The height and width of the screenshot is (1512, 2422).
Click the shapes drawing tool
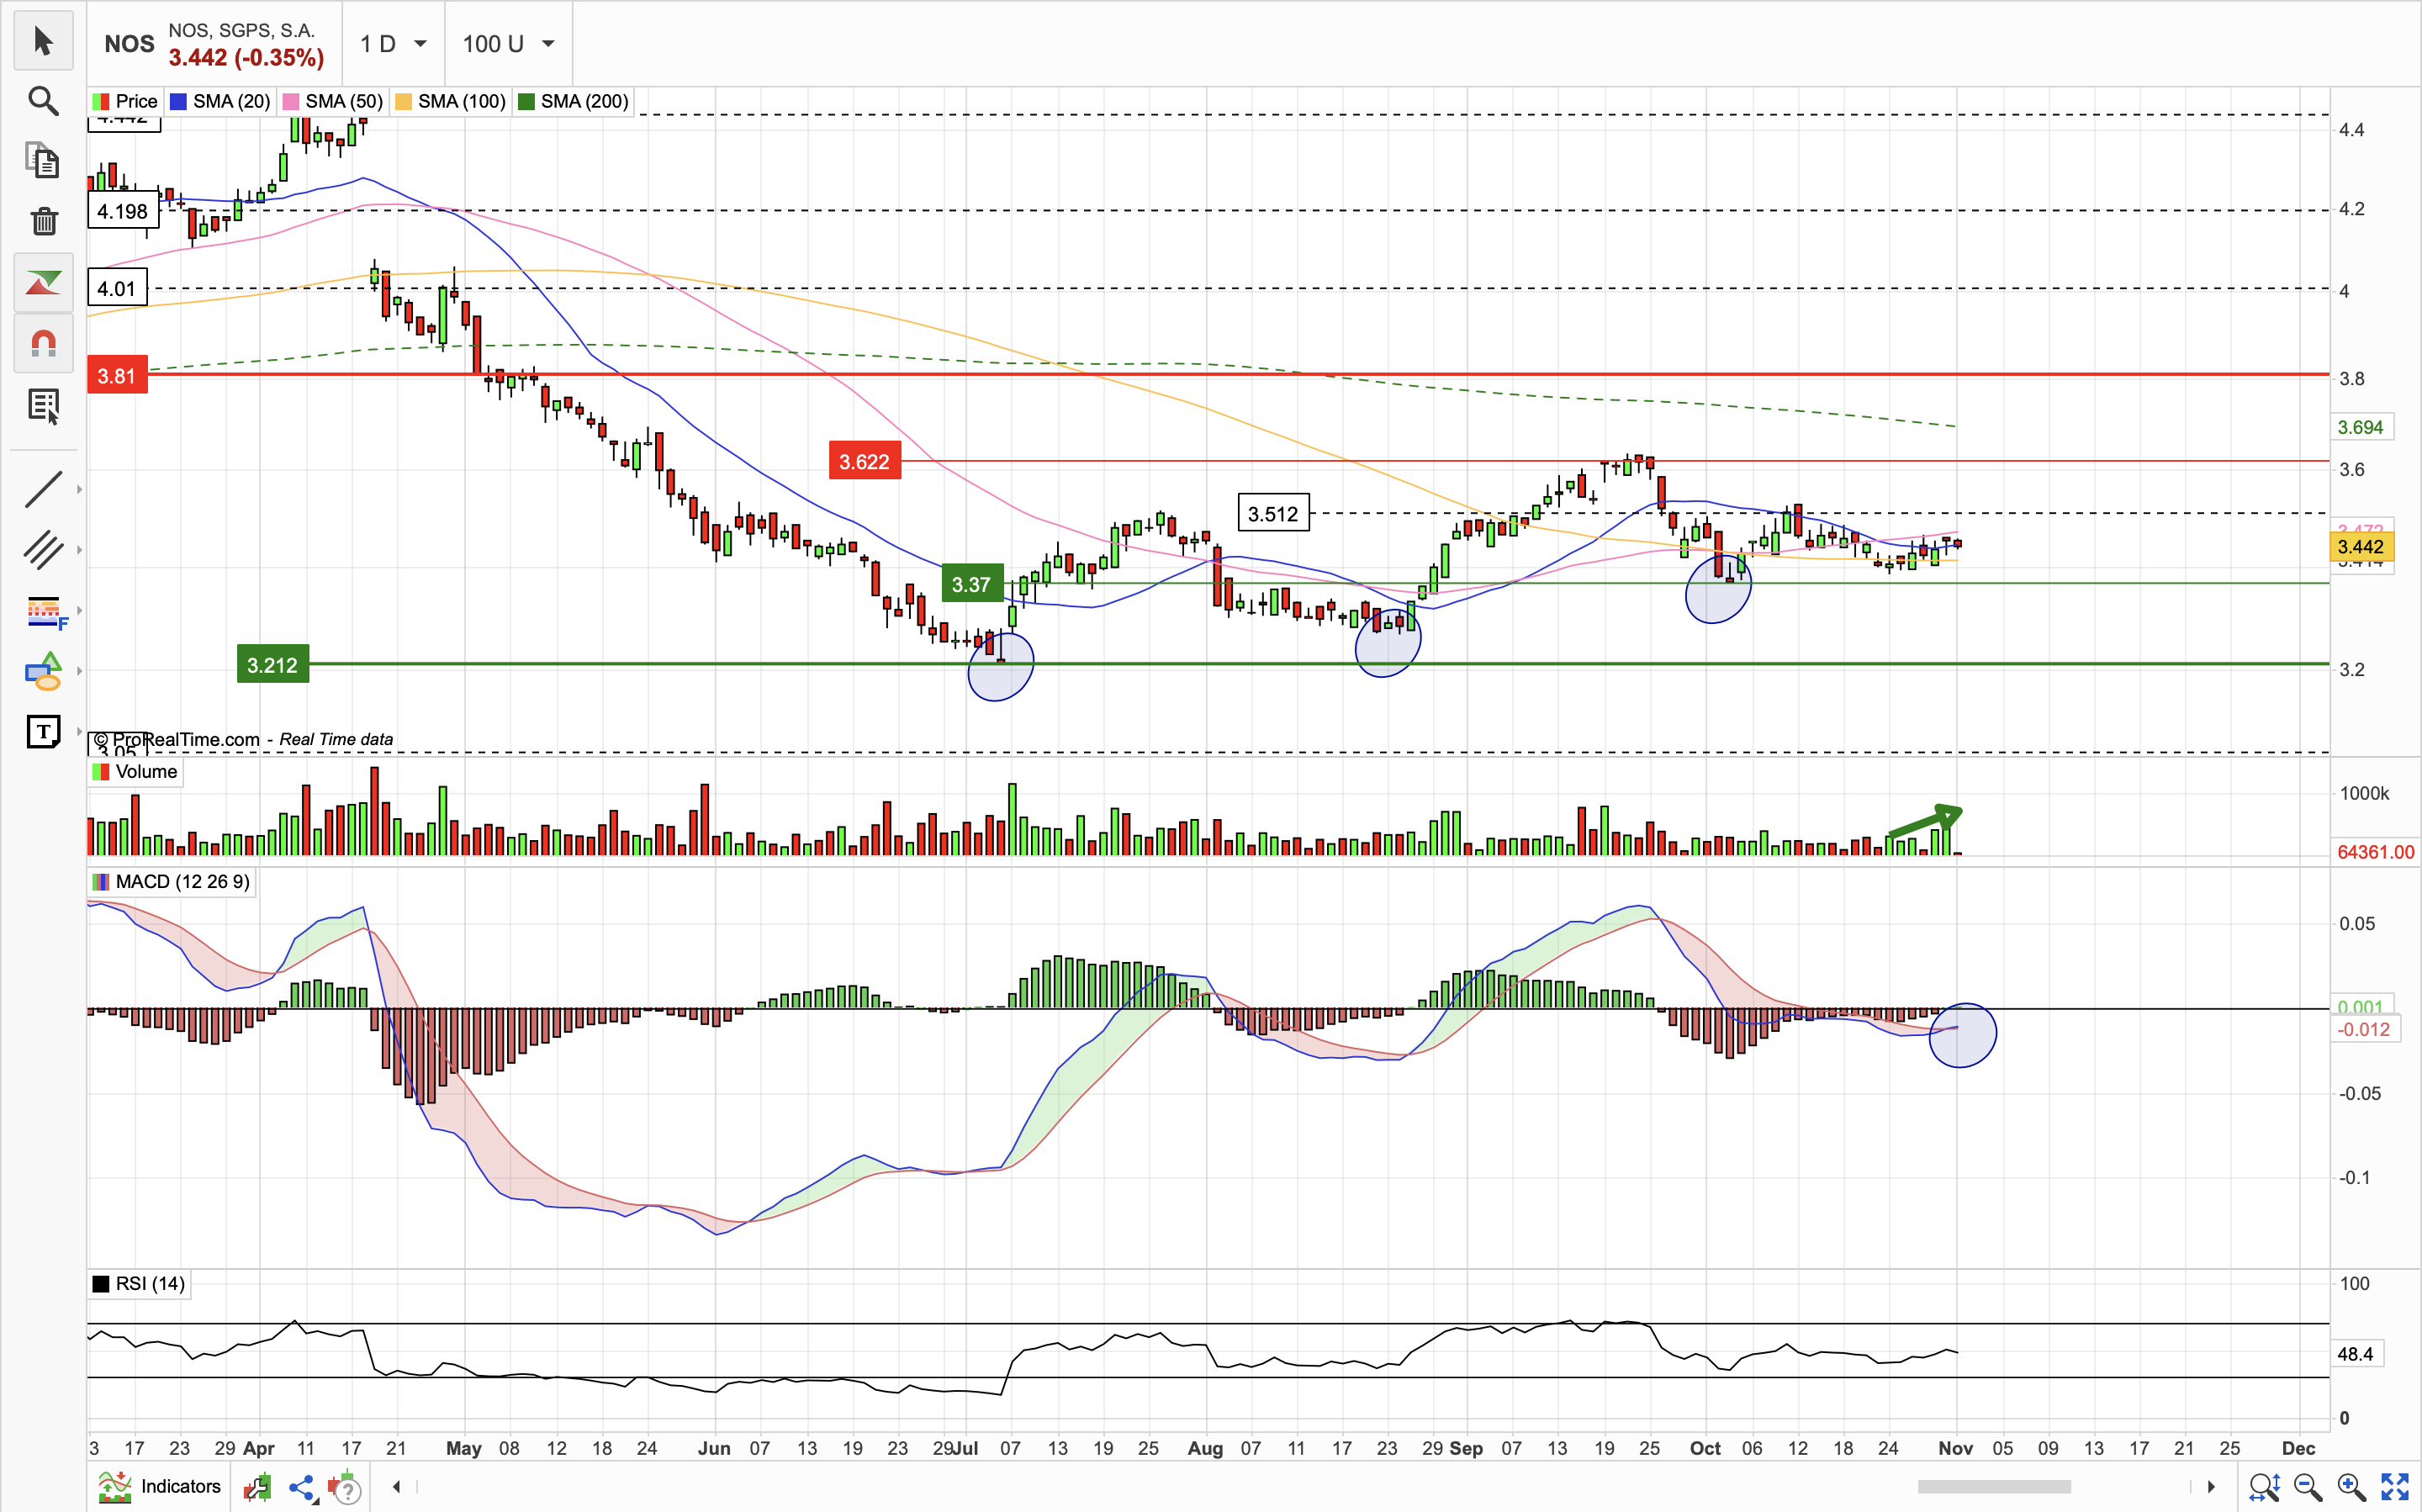point(43,671)
